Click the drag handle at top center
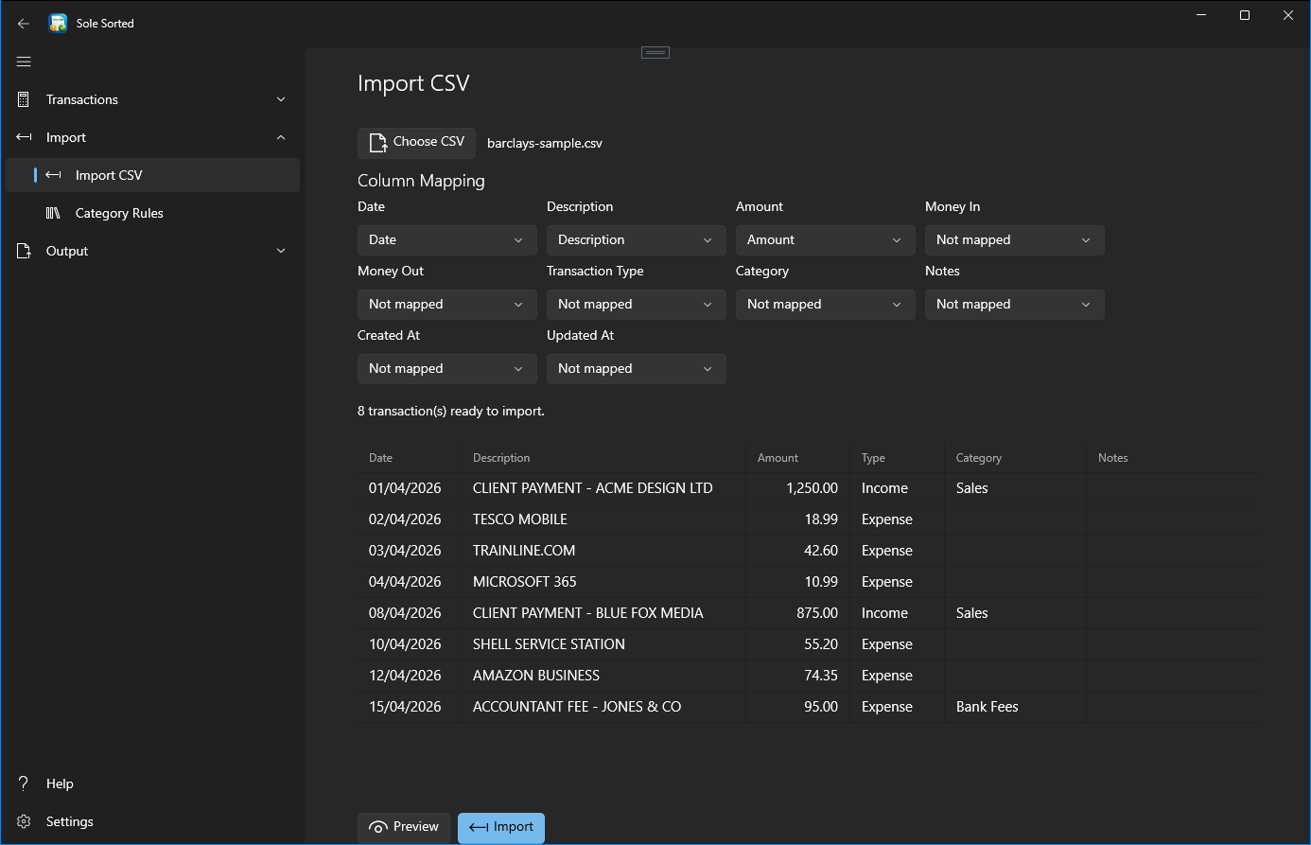 655,52
